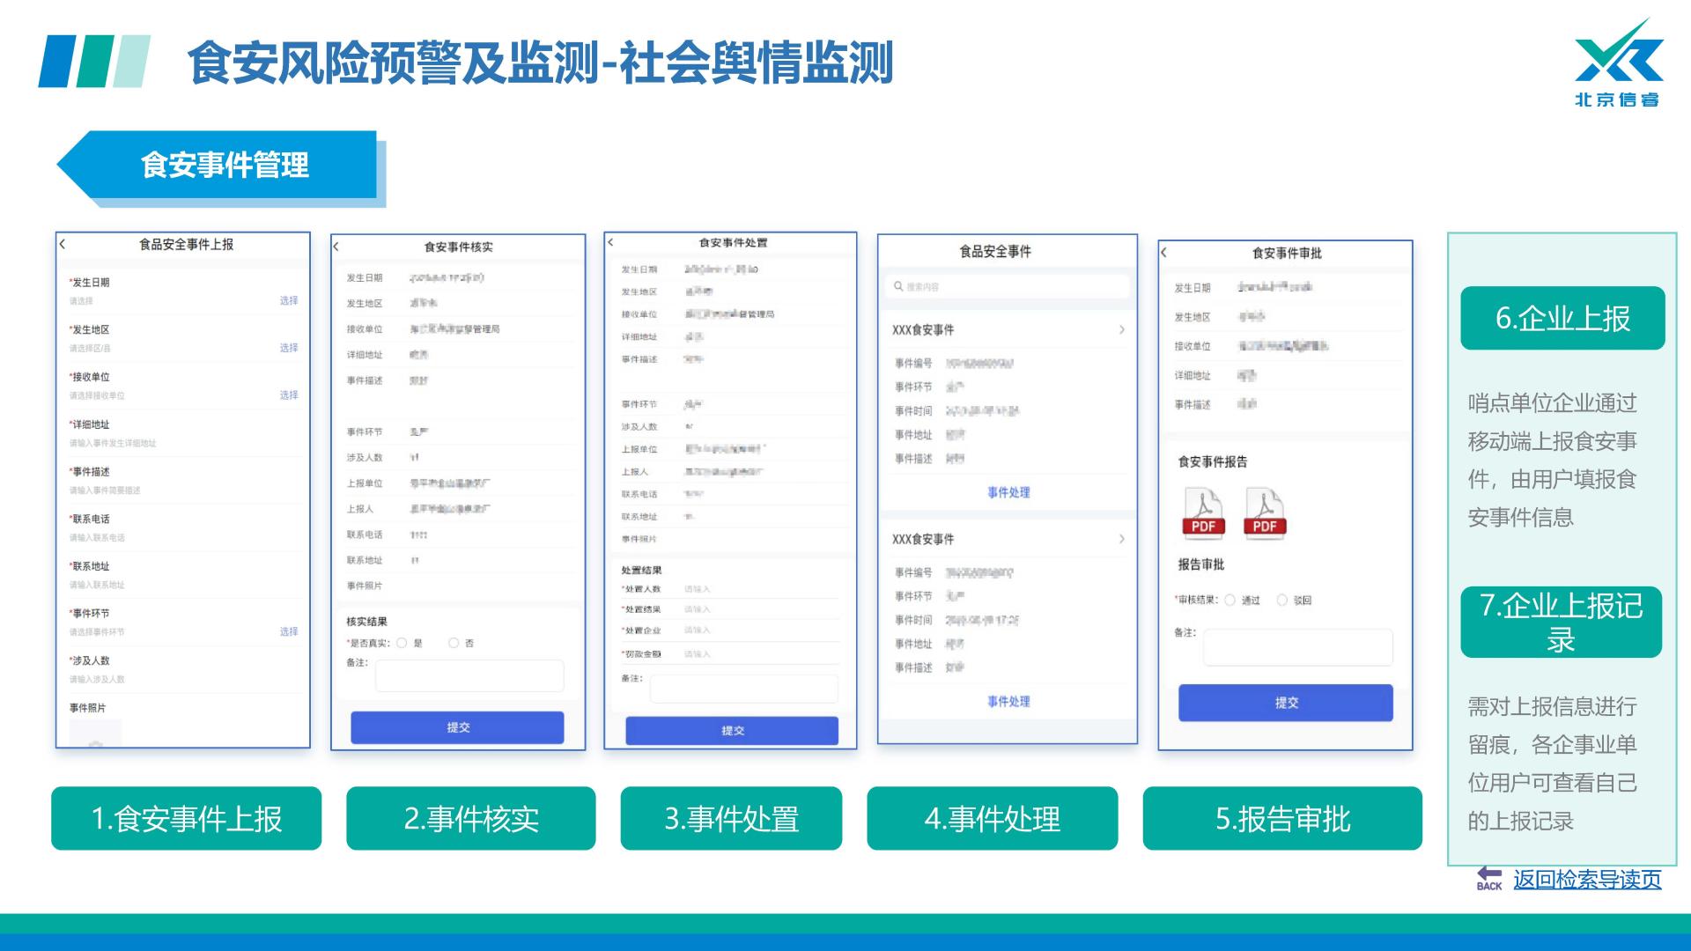Click back arrow in 食品安全事件上报 screen
1691x951 pixels.
point(63,245)
